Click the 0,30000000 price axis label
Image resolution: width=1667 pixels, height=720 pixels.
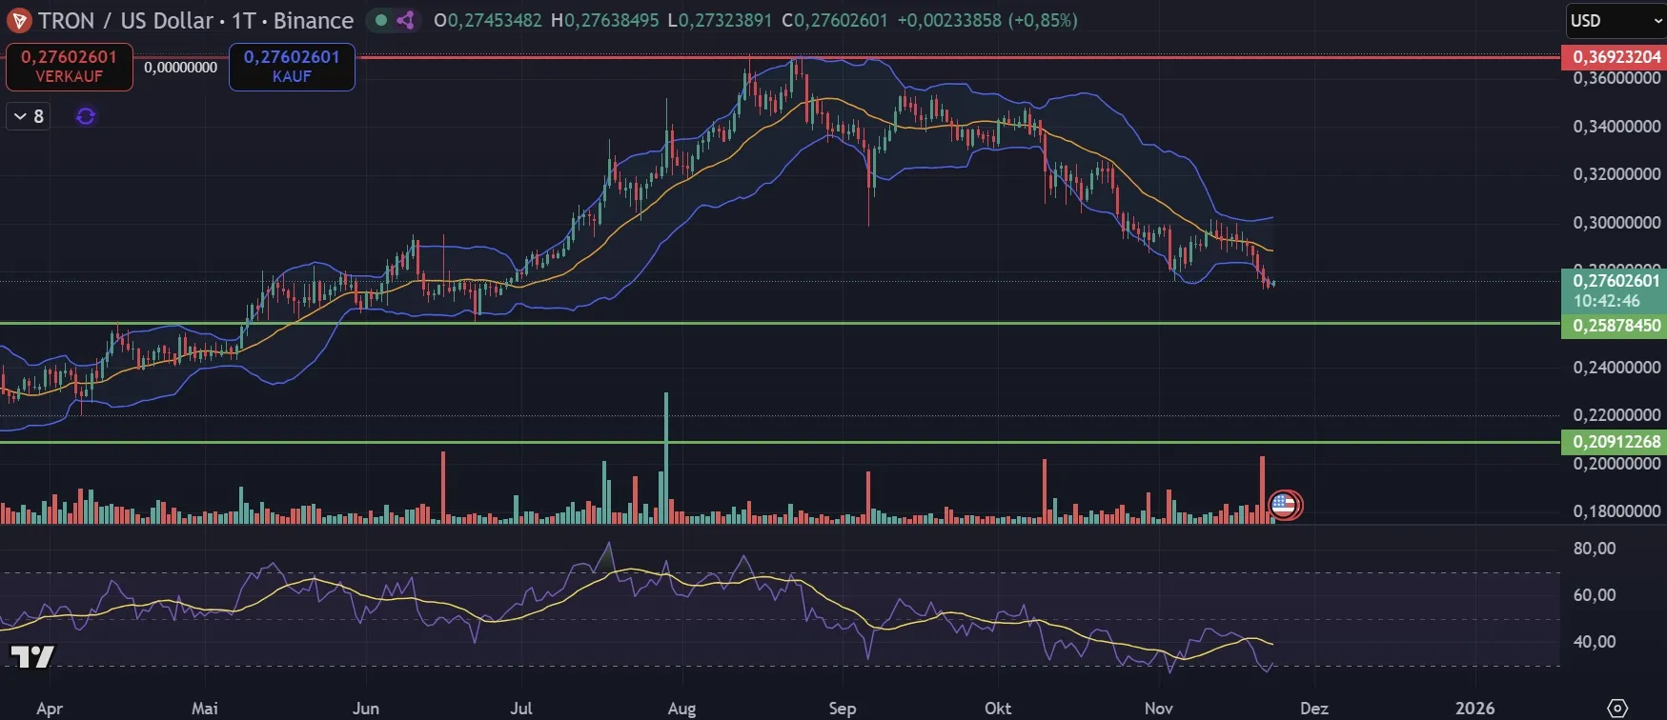1616,223
